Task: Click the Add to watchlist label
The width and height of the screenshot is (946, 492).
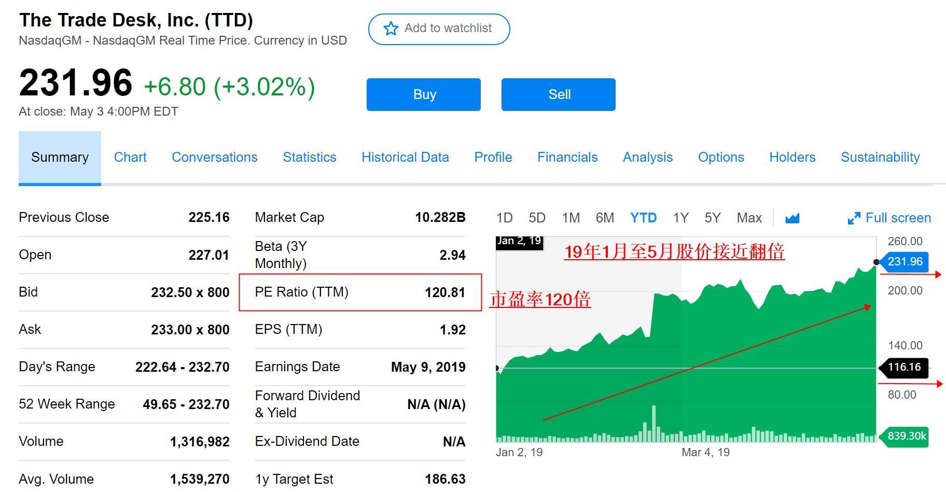Action: (448, 28)
